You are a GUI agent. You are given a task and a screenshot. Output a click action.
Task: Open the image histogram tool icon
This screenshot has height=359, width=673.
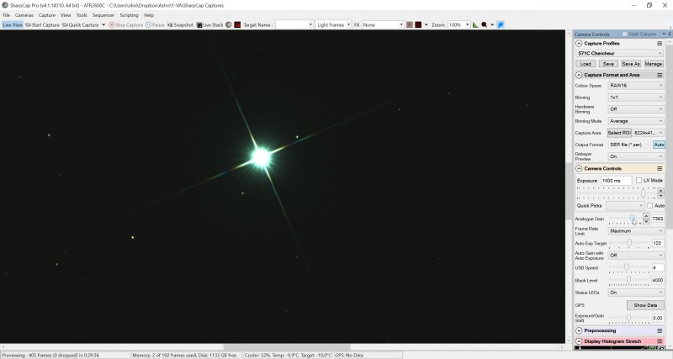tap(475, 25)
